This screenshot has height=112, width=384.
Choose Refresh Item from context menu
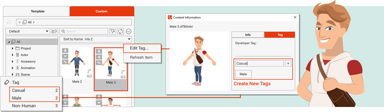(x=141, y=57)
